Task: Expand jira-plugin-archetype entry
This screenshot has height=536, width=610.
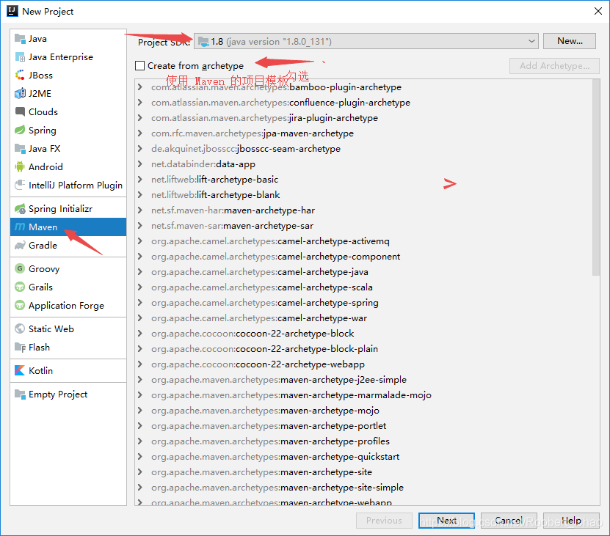Action: click(x=140, y=118)
